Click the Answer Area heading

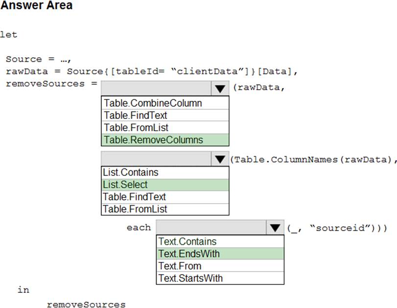37,6
